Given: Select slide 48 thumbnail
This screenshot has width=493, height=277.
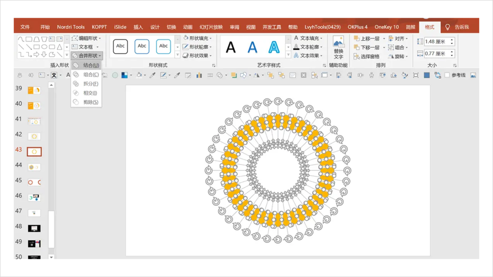Looking at the screenshot, I should click(x=34, y=228).
